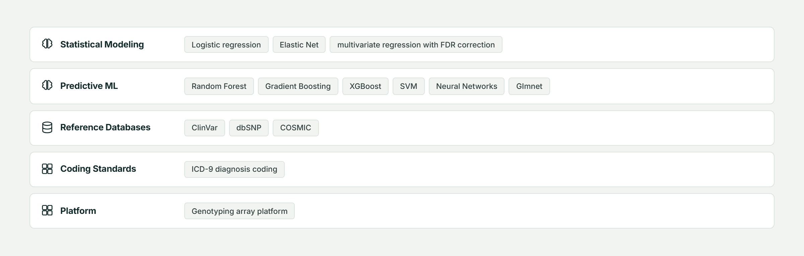This screenshot has width=804, height=256.
Task: Select the ICD-9 diagnosis coding tag
Action: pyautogui.click(x=234, y=169)
